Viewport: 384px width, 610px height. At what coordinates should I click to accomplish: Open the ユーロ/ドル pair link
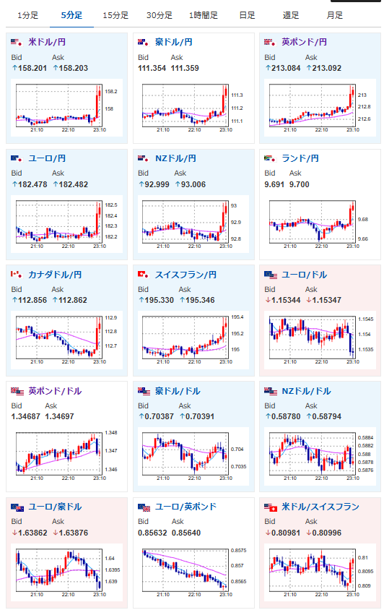(304, 275)
